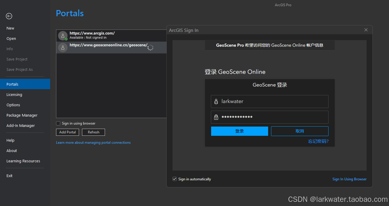Select the https://www.arcgis.com/ portal row
Screen dimensions: 389x206
(111, 36)
